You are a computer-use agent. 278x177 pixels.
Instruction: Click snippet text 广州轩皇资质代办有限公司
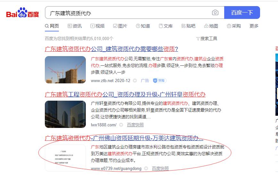point(116,103)
